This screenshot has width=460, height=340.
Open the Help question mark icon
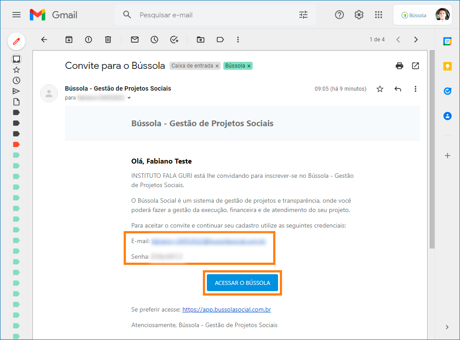(339, 15)
